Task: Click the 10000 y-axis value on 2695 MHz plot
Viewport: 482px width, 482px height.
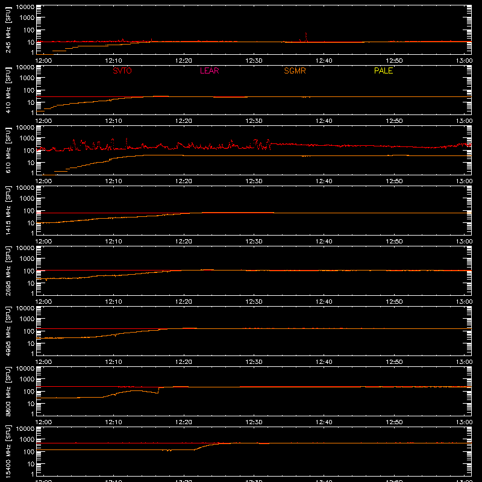Action: (x=25, y=248)
